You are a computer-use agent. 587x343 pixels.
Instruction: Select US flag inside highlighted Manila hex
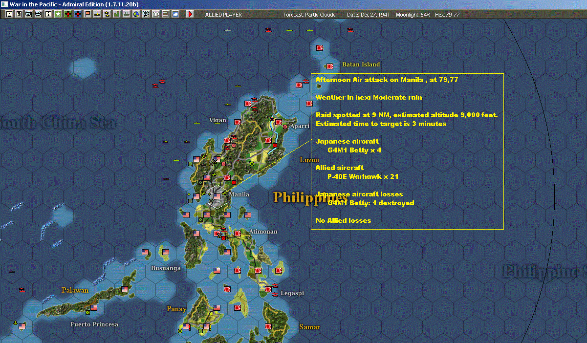pos(217,196)
